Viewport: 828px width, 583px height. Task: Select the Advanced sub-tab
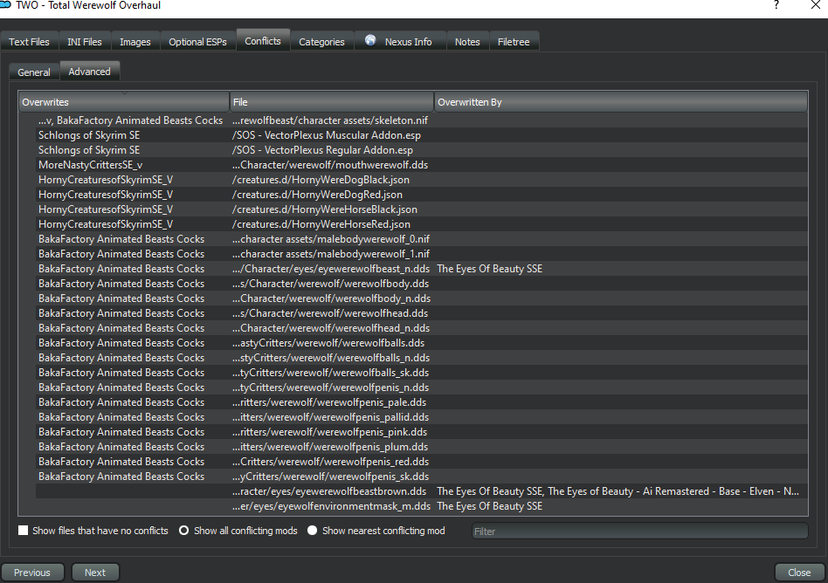pyautogui.click(x=90, y=72)
